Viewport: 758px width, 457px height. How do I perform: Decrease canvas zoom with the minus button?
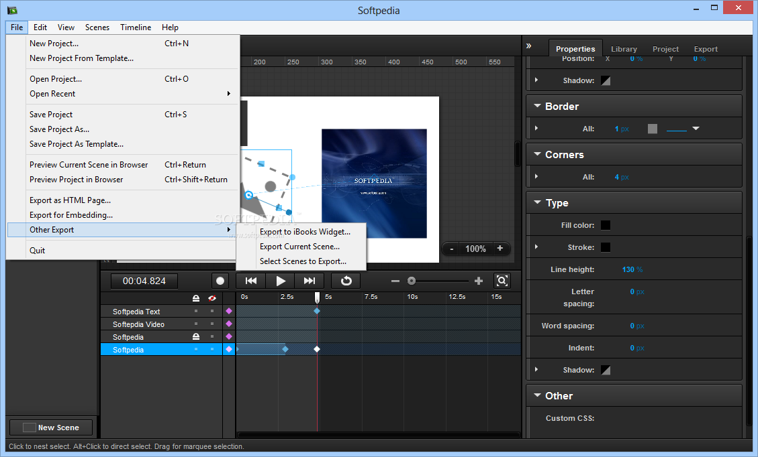(452, 249)
